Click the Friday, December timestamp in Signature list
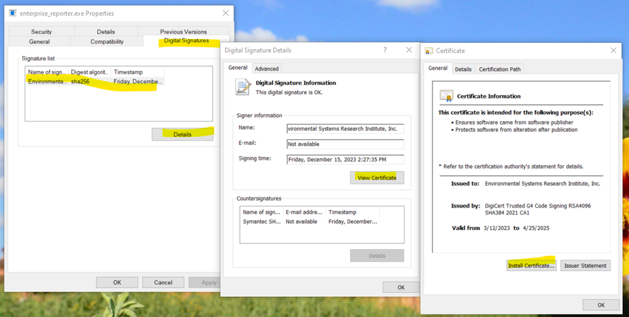 click(138, 81)
